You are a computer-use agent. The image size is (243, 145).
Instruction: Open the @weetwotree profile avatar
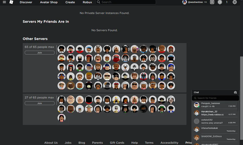pyautogui.click(x=184, y=2)
